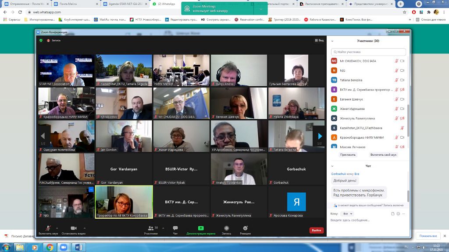Viewport: 449px width, 252px height.
Task: Switch to Отправленные - Почта Mail browser tab
Action: tap(27, 4)
